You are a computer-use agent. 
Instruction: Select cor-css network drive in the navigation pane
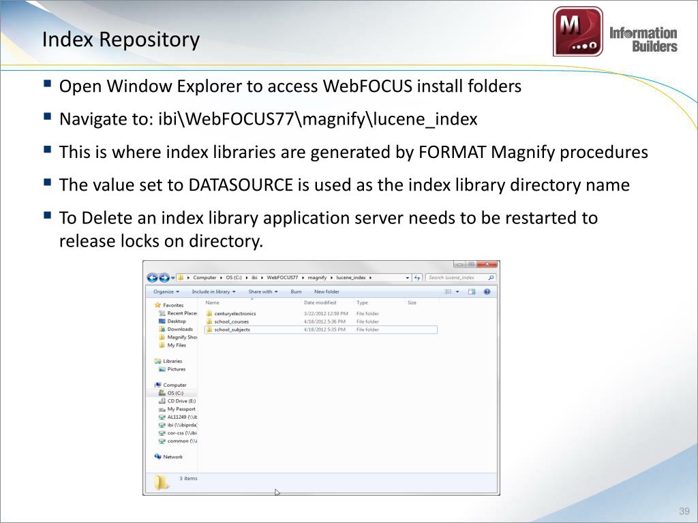point(182,433)
